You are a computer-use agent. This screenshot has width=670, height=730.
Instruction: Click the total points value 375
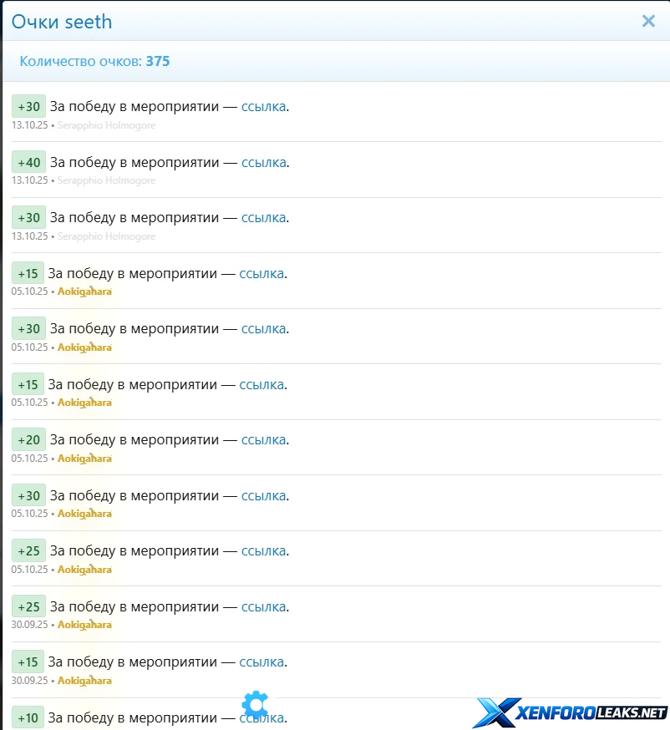pos(158,61)
